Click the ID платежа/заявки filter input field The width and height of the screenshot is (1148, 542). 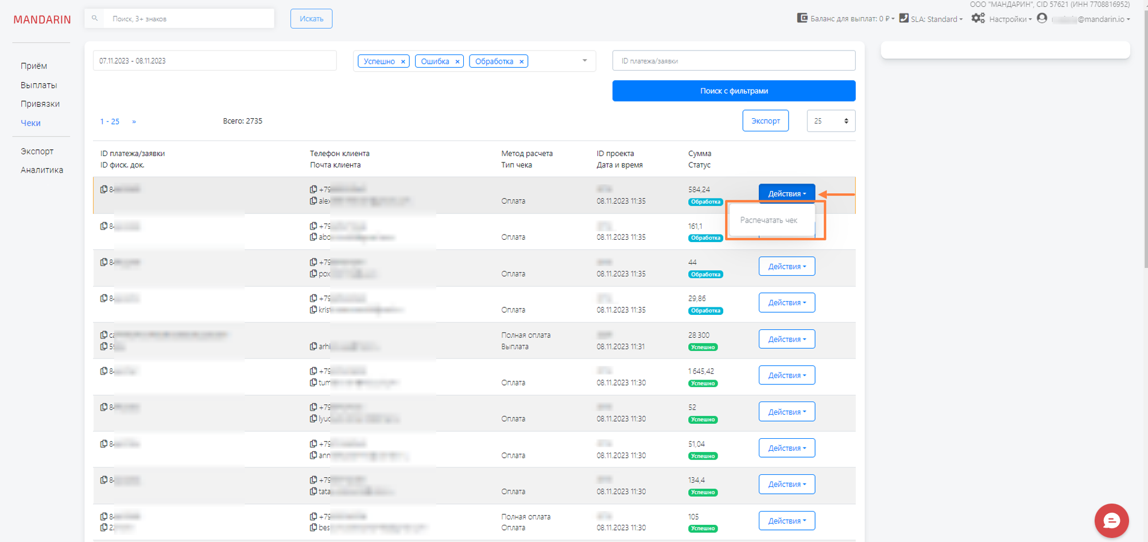click(734, 61)
